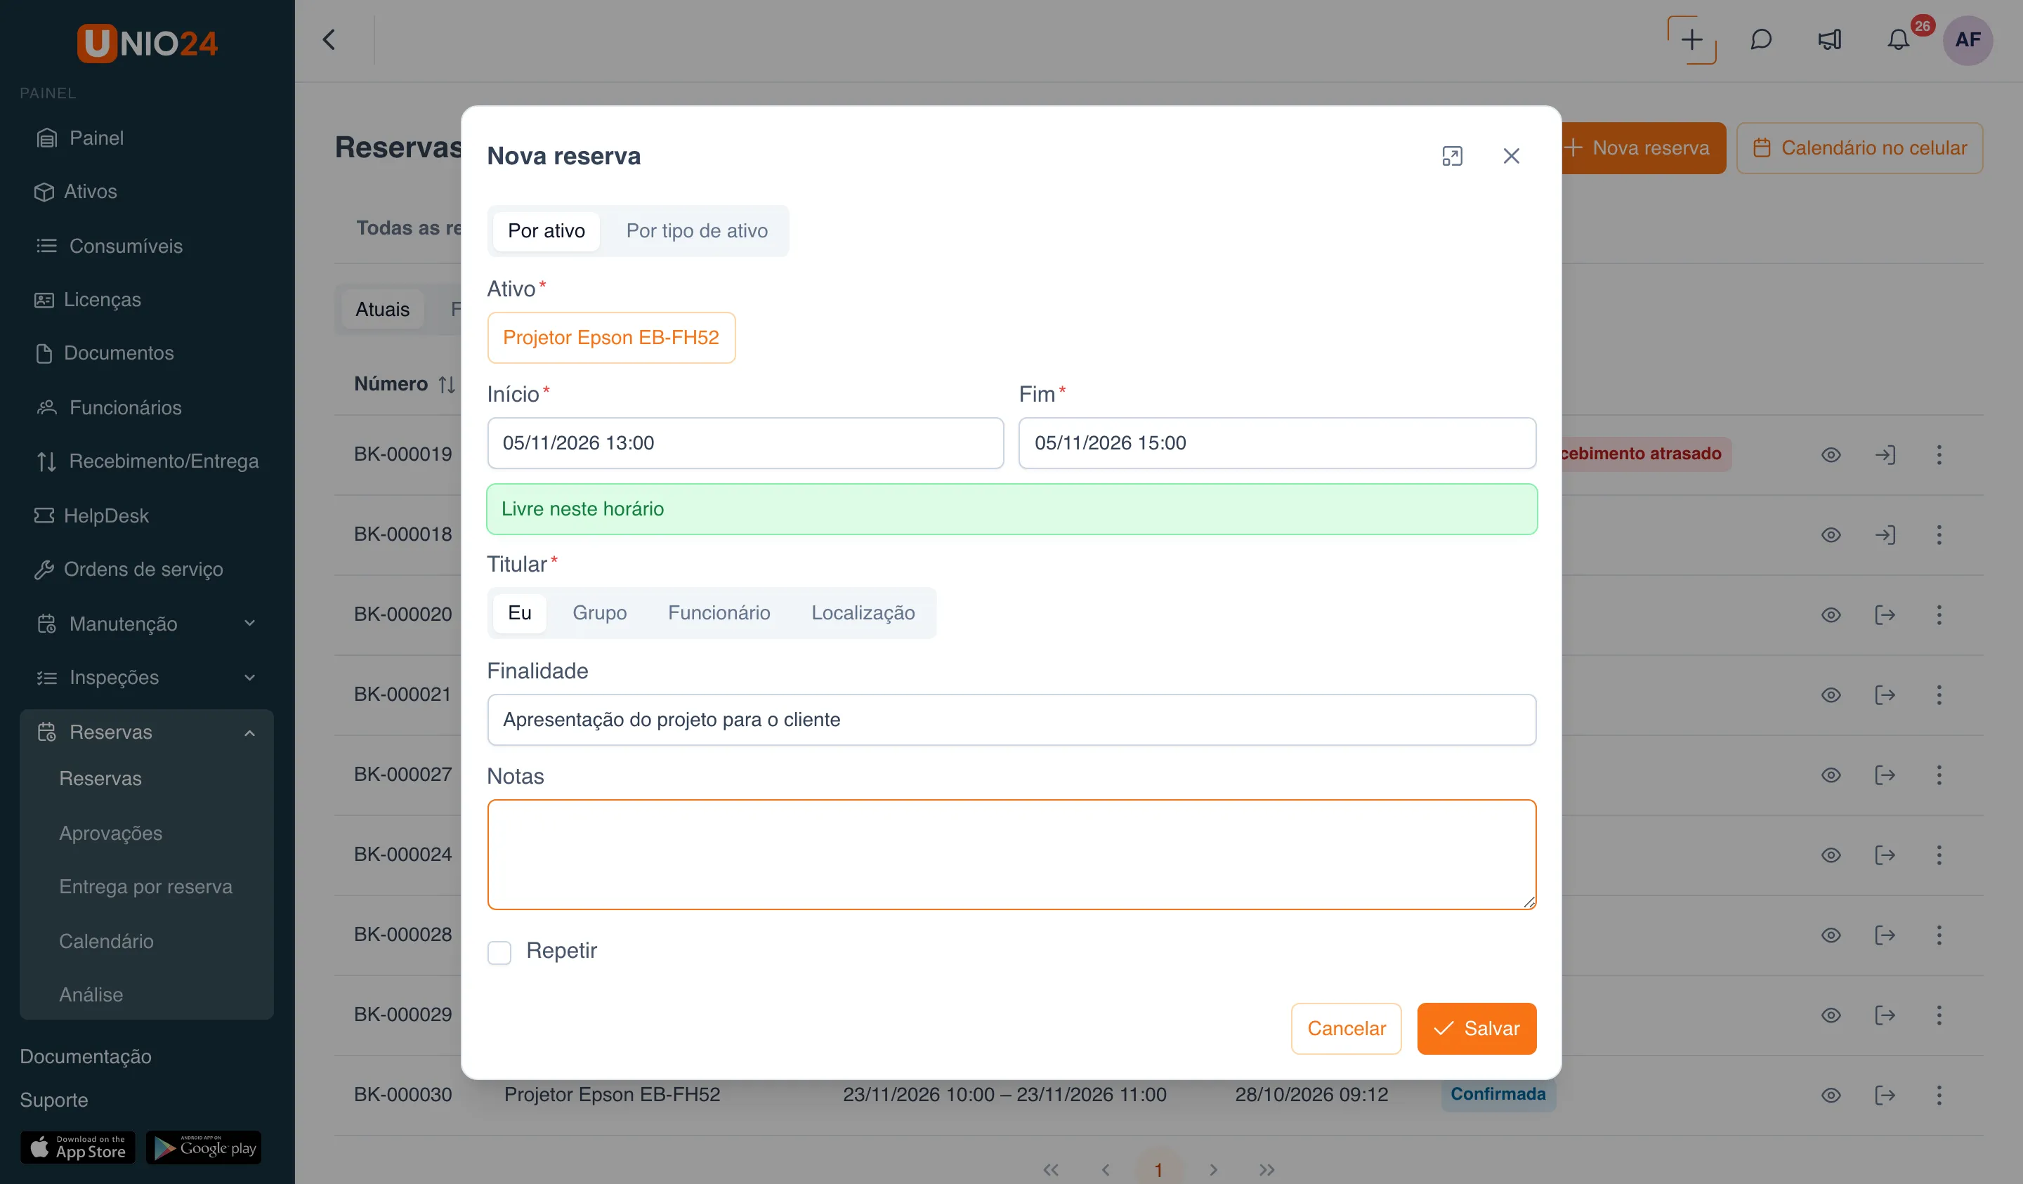
Task: Open the AF user avatar menu
Action: point(1968,39)
